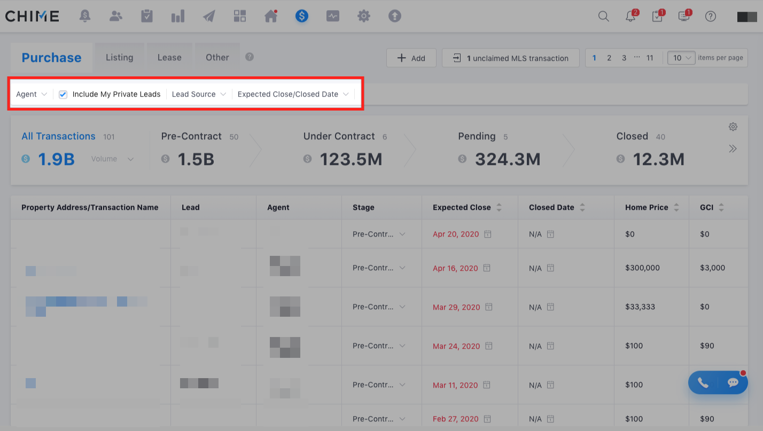This screenshot has width=763, height=431.
Task: Click the upgrade arrow-up icon
Action: click(x=395, y=16)
